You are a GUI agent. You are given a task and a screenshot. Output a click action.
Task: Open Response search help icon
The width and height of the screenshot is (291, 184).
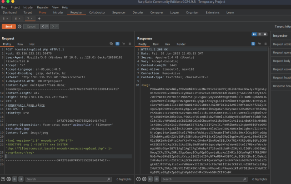coord(138,179)
